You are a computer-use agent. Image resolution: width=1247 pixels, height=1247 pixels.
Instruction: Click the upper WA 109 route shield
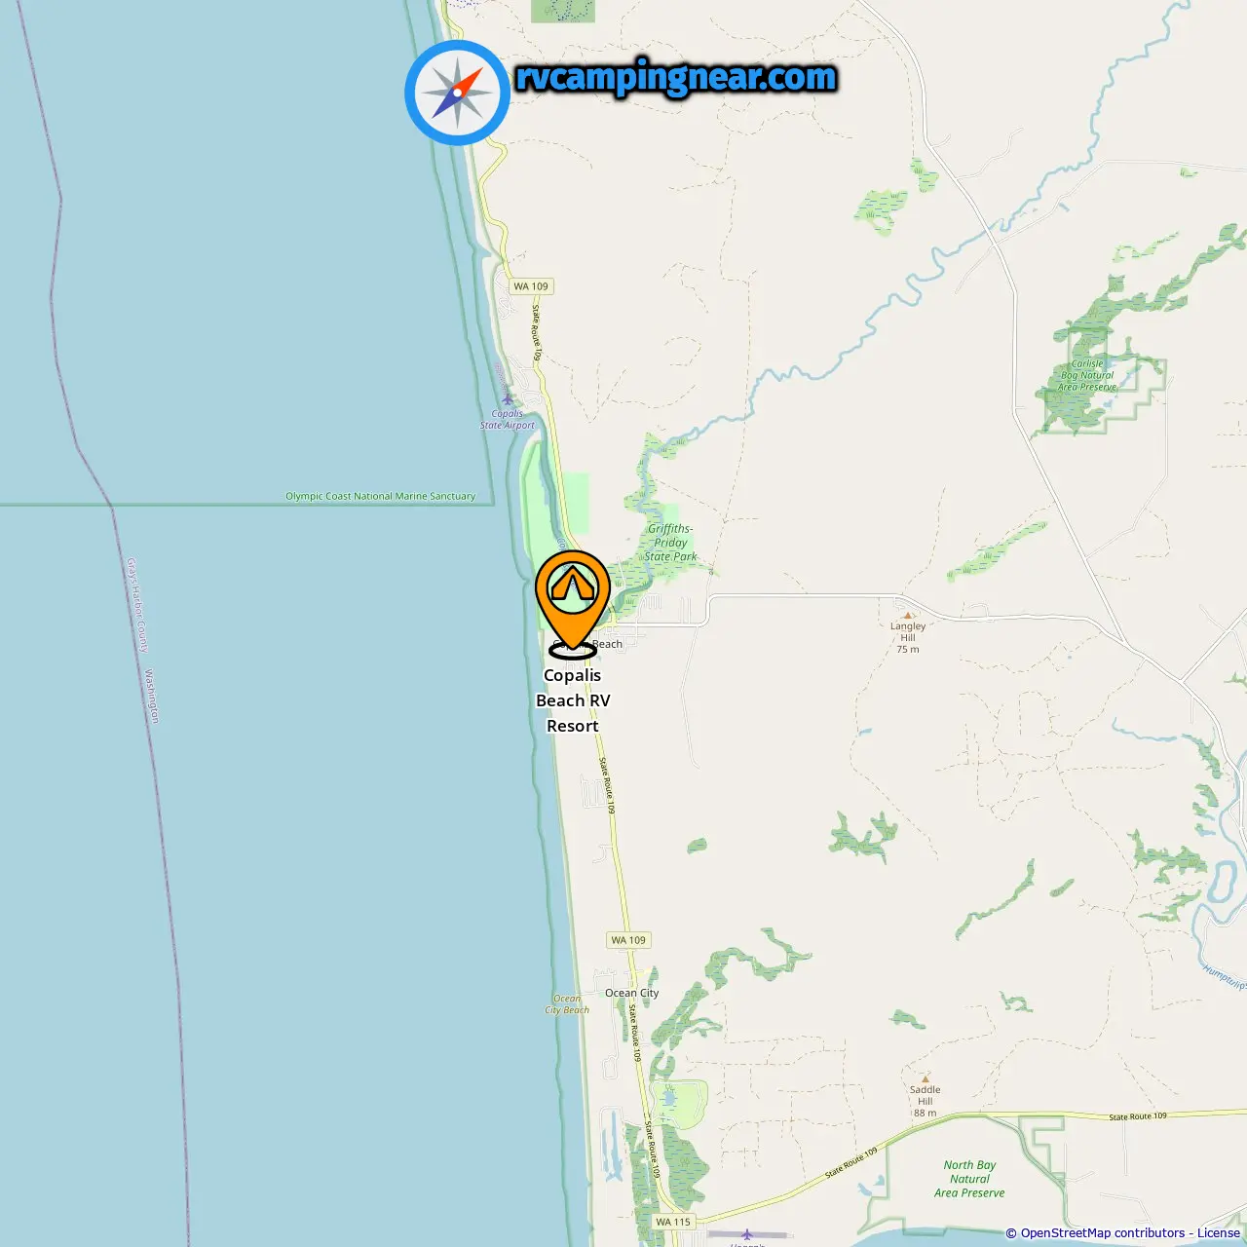[532, 286]
